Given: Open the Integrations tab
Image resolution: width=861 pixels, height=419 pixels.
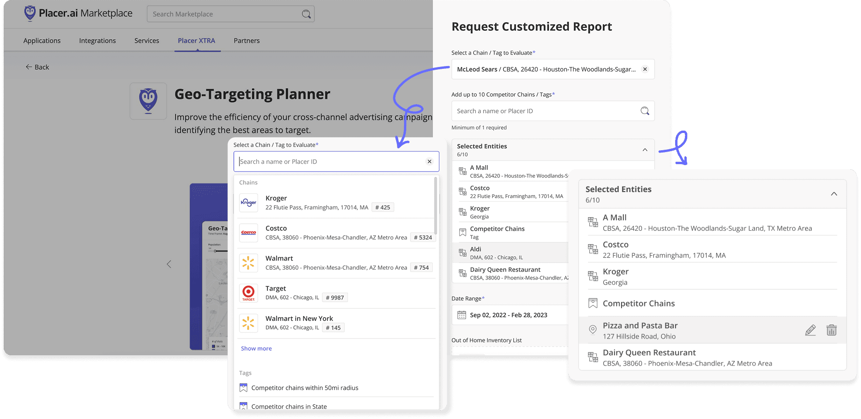Looking at the screenshot, I should 97,40.
